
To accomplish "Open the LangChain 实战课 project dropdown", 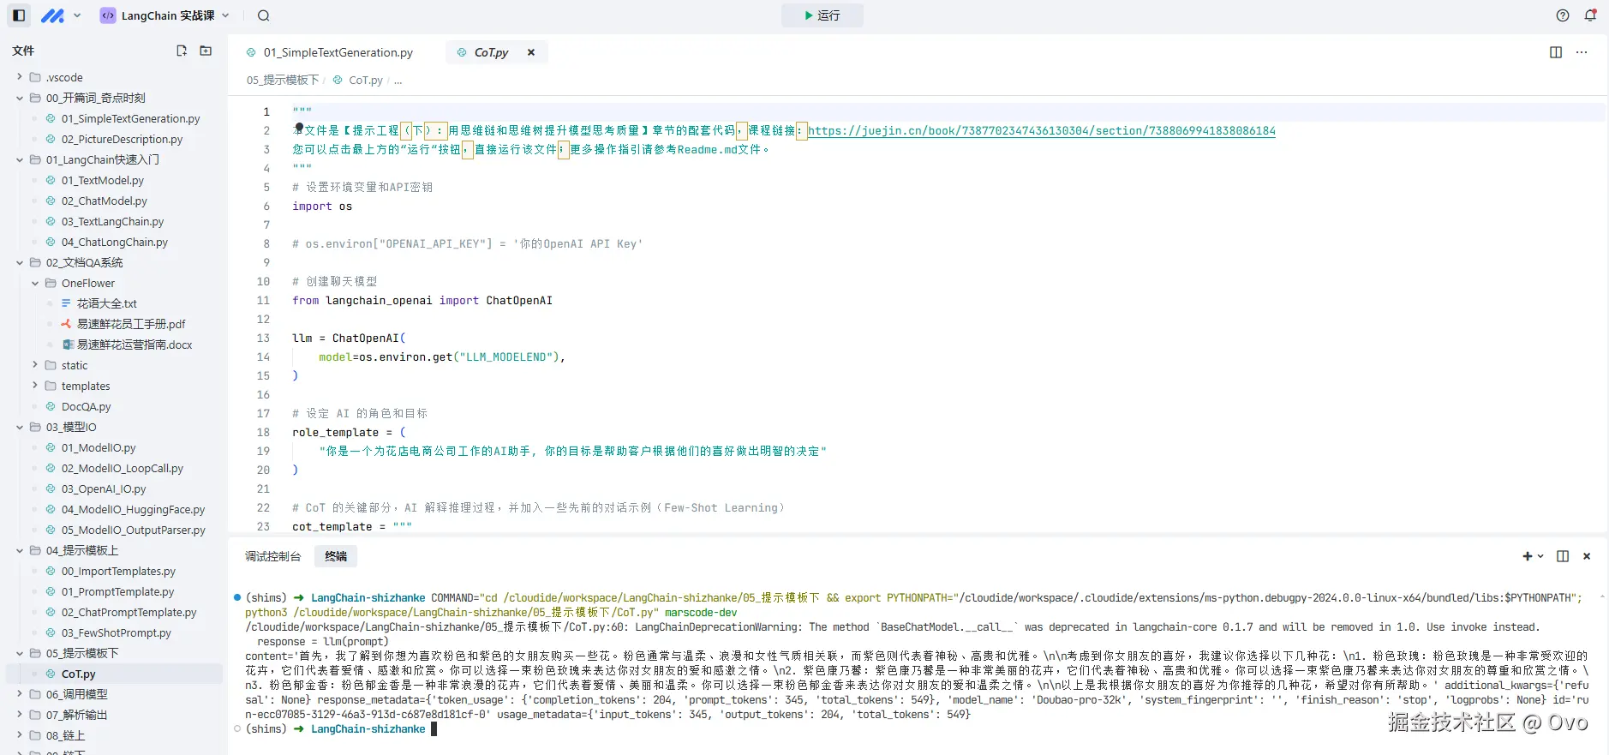I will click(x=164, y=15).
